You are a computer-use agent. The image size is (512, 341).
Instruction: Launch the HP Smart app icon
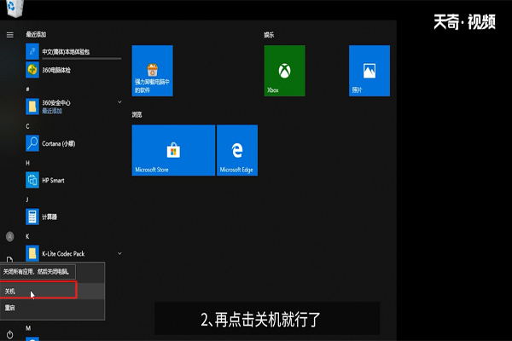pyautogui.click(x=32, y=180)
